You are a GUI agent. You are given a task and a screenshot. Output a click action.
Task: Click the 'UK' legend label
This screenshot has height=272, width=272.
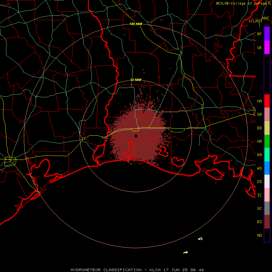coord(259,47)
